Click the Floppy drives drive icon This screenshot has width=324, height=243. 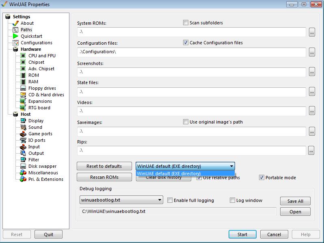(23, 88)
